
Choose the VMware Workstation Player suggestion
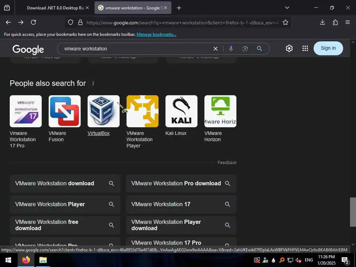pyautogui.click(x=65, y=204)
